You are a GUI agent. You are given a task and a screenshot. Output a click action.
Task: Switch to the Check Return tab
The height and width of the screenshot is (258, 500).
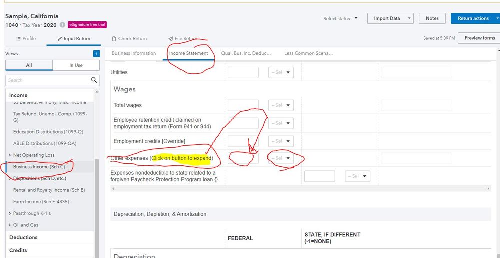pyautogui.click(x=129, y=39)
